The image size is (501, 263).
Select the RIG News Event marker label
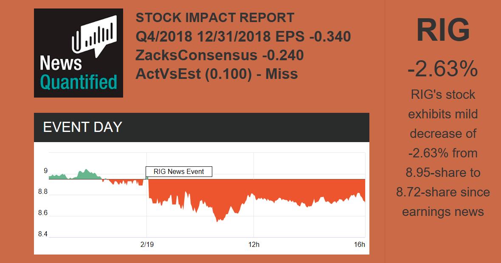tap(179, 172)
